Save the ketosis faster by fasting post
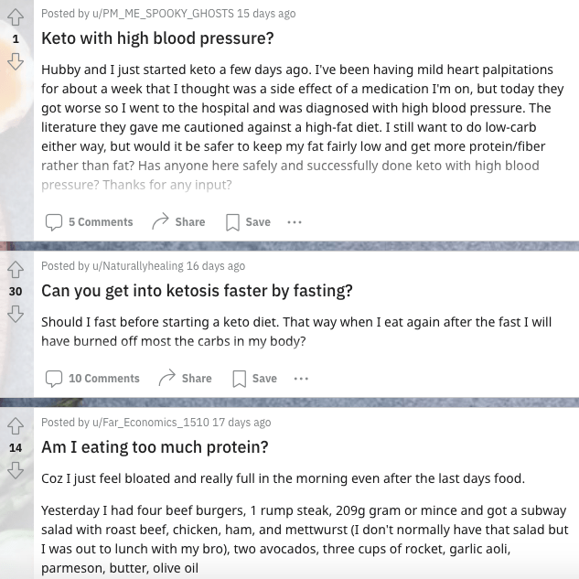The image size is (579, 579). coord(254,379)
